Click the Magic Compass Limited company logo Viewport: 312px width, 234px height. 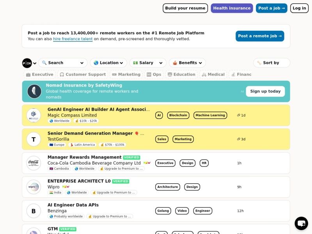[34, 115]
